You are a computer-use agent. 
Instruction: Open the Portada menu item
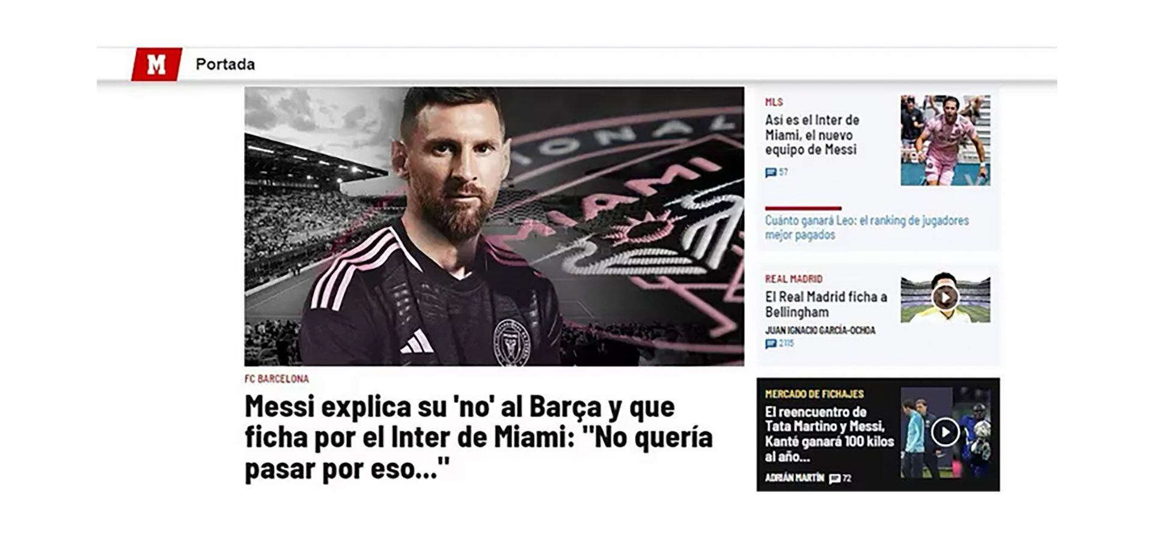pyautogui.click(x=225, y=64)
